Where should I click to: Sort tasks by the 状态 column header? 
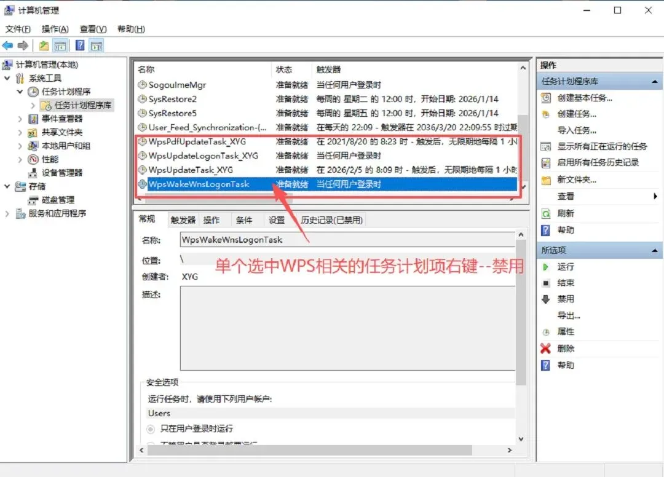pos(292,69)
